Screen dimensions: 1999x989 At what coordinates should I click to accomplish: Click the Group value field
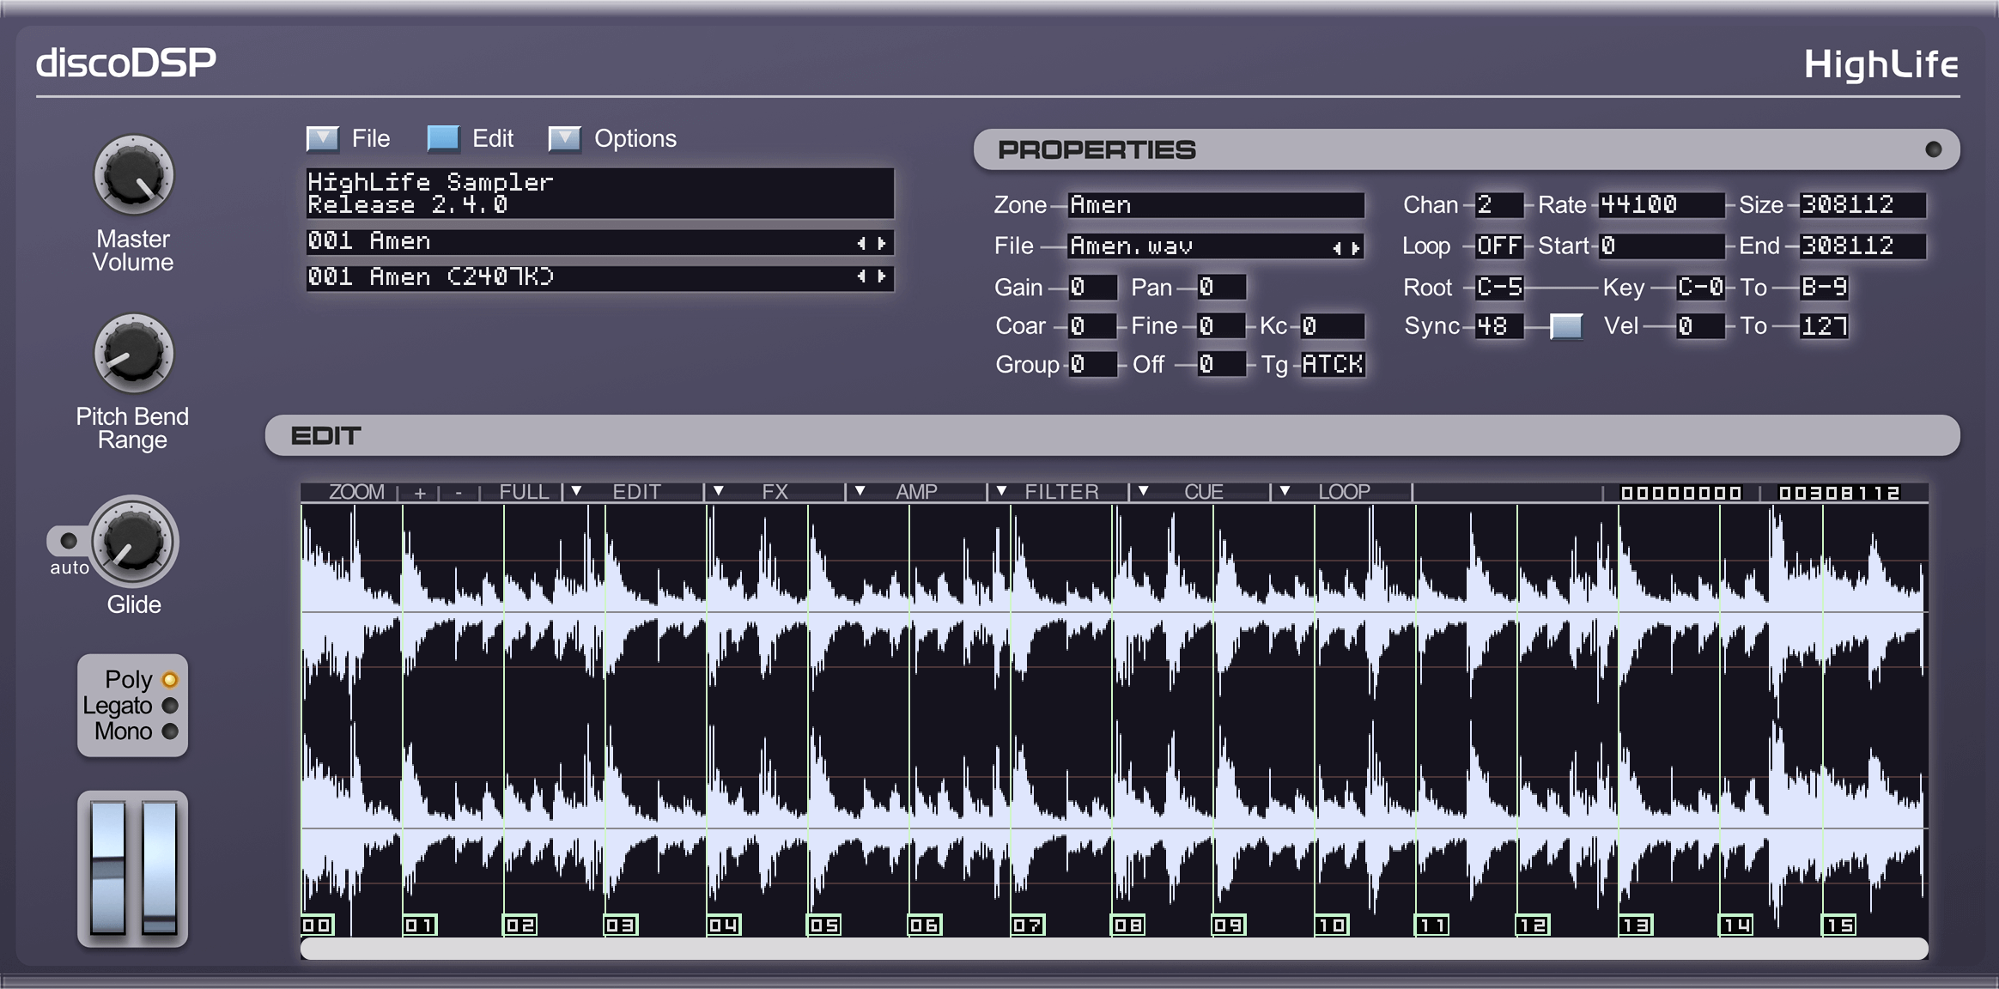(x=1092, y=365)
